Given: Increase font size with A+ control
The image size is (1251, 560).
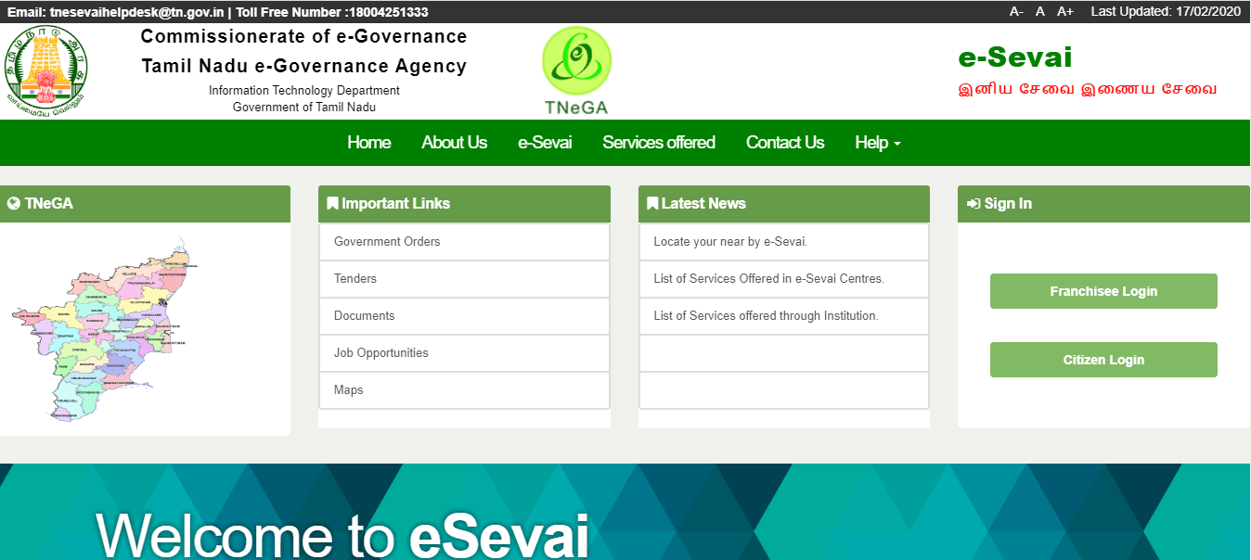Looking at the screenshot, I should (1065, 11).
